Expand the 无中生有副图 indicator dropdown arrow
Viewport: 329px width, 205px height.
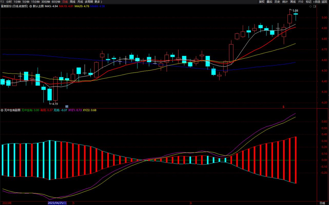click(2, 110)
